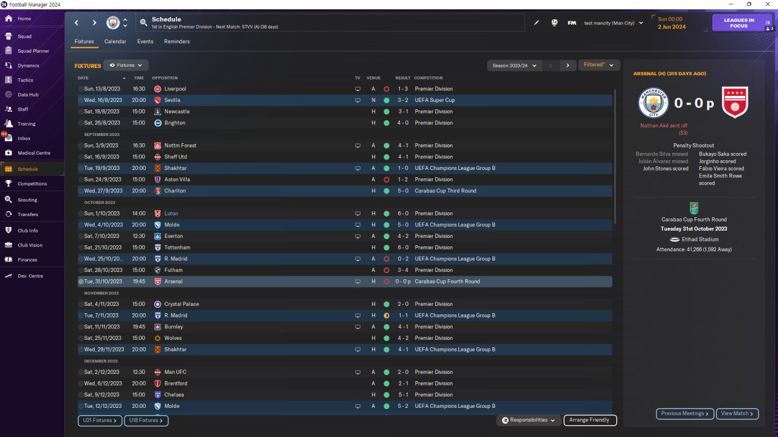Click the football world icon in the top bar
The image size is (778, 437).
554,23
